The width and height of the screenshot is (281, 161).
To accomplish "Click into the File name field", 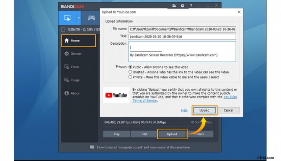I will coord(182,29).
